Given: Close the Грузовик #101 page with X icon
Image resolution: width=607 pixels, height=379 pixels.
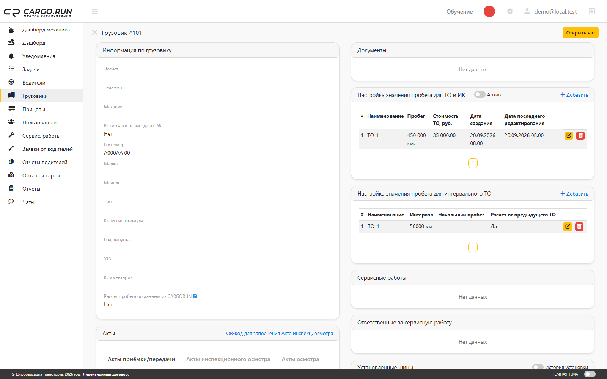Looking at the screenshot, I should [x=95, y=33].
